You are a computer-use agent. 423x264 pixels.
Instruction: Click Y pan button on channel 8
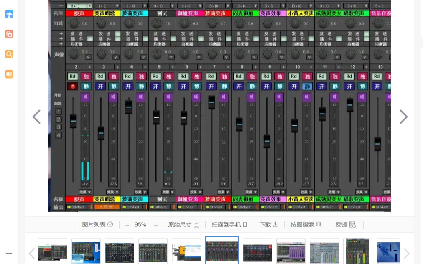254,57
